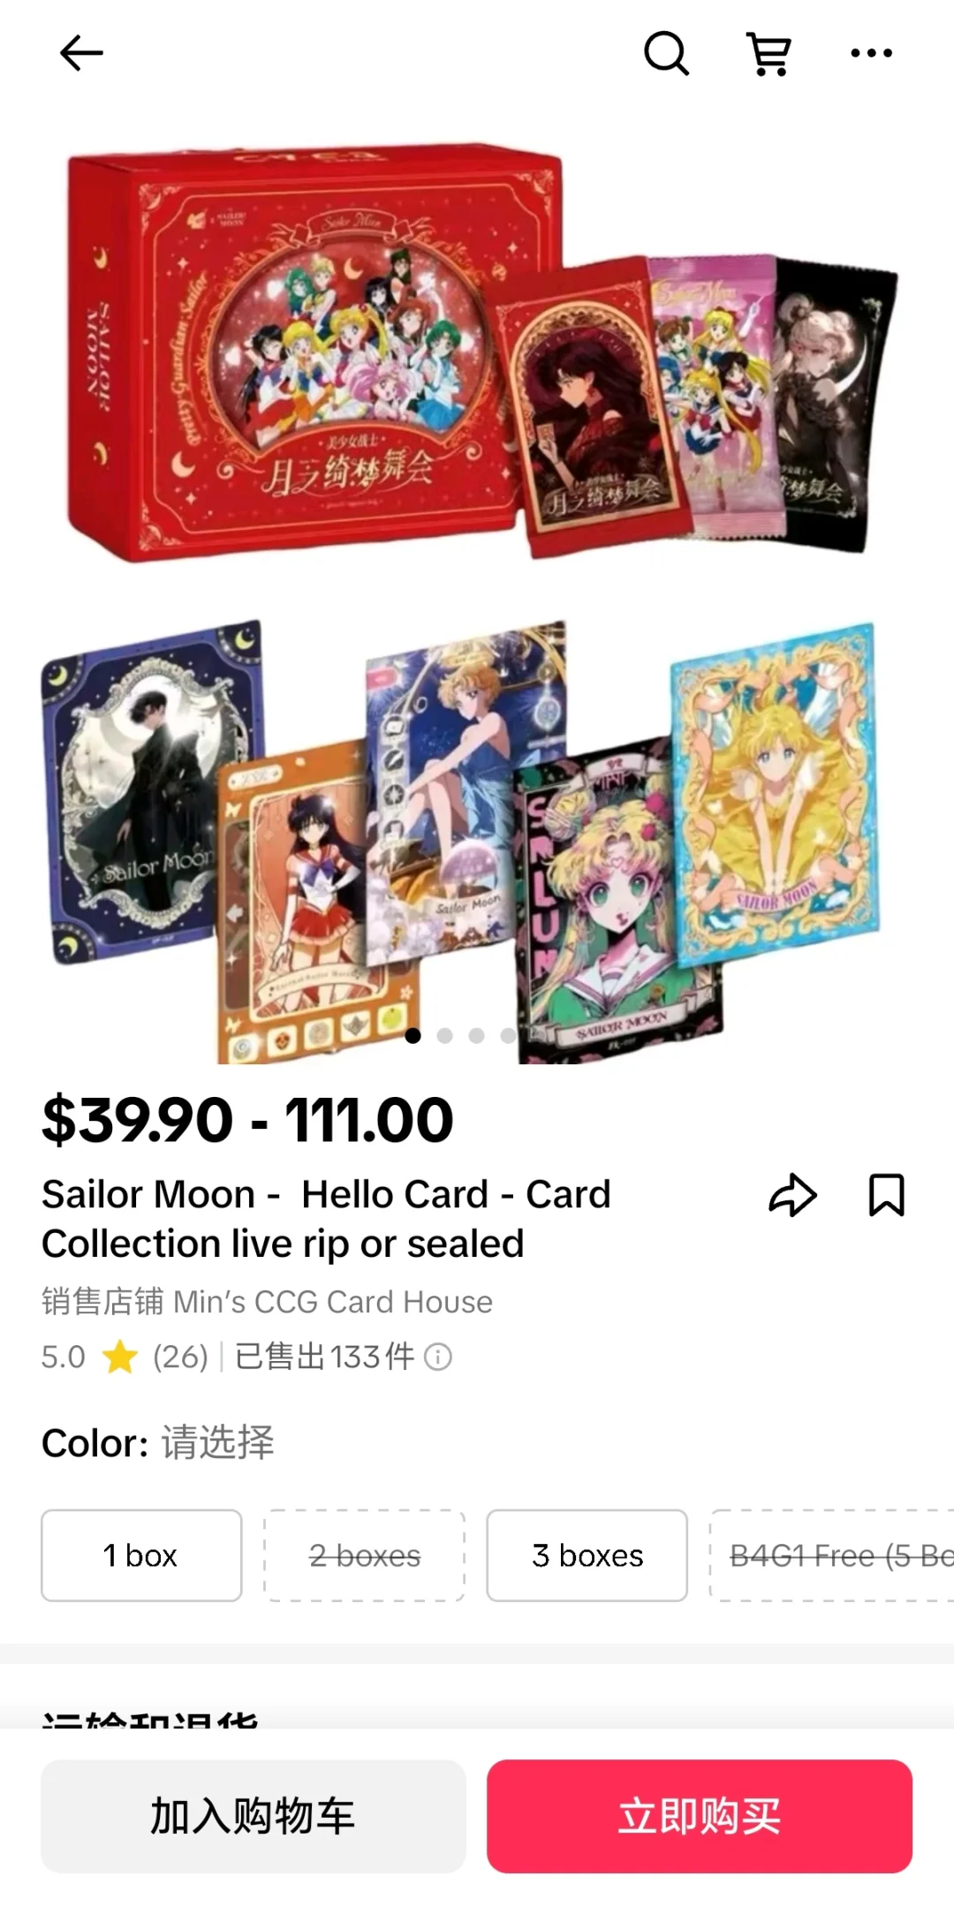Jump to third image carousel dot
954x1906 pixels.
pos(476,1035)
